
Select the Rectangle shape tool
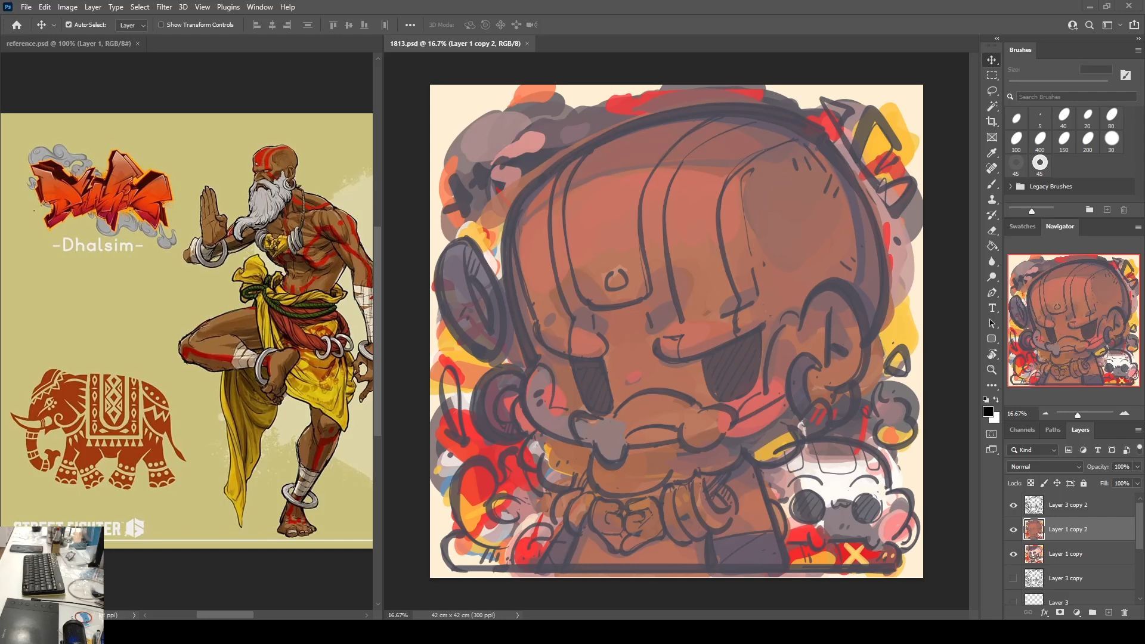[992, 339]
